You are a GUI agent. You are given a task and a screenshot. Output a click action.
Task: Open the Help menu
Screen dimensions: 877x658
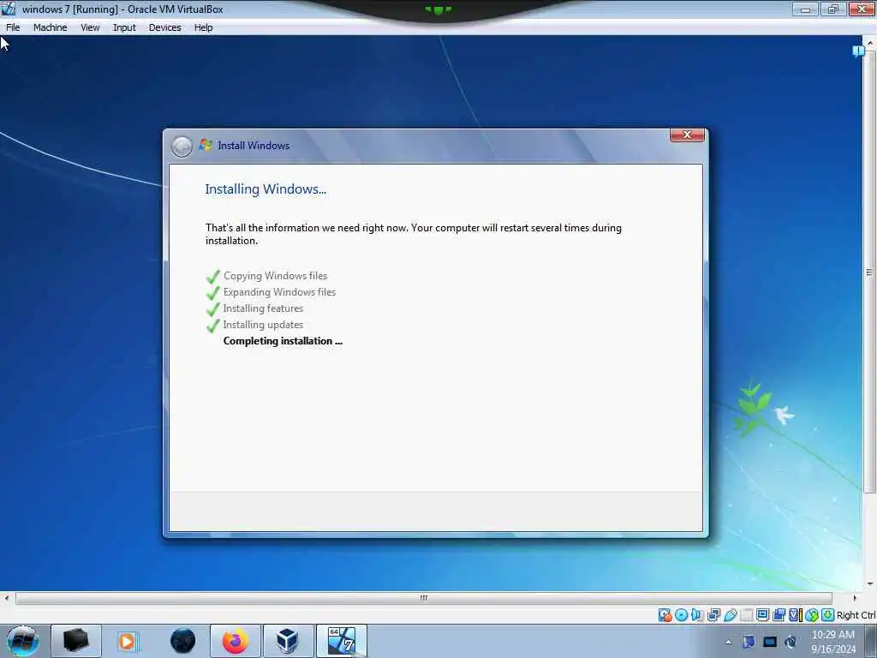(204, 27)
